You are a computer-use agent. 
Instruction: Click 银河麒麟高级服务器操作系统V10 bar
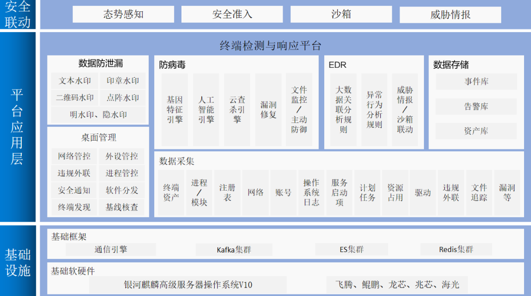coord(188,285)
